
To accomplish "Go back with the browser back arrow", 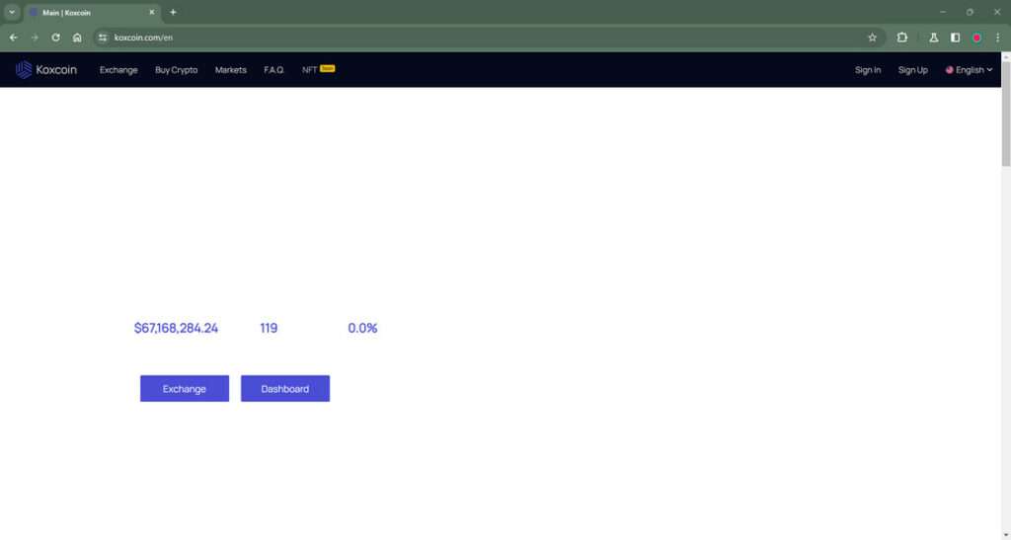I will 14,38.
